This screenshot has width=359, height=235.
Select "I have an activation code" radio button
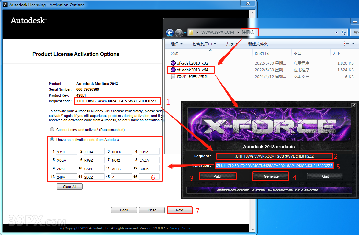pyautogui.click(x=52, y=140)
